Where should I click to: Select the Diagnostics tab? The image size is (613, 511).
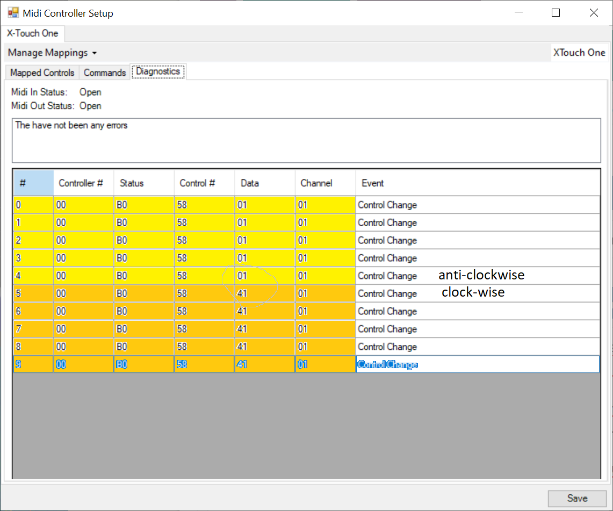pyautogui.click(x=158, y=71)
